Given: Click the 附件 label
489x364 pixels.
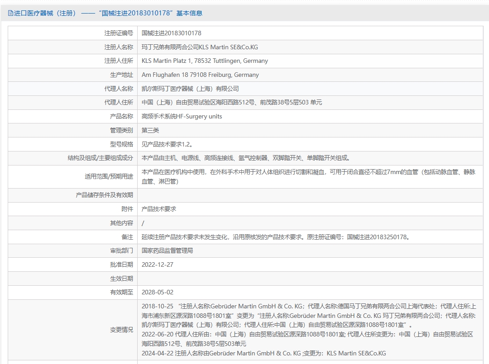Looking at the screenshot, I should (x=127, y=209).
